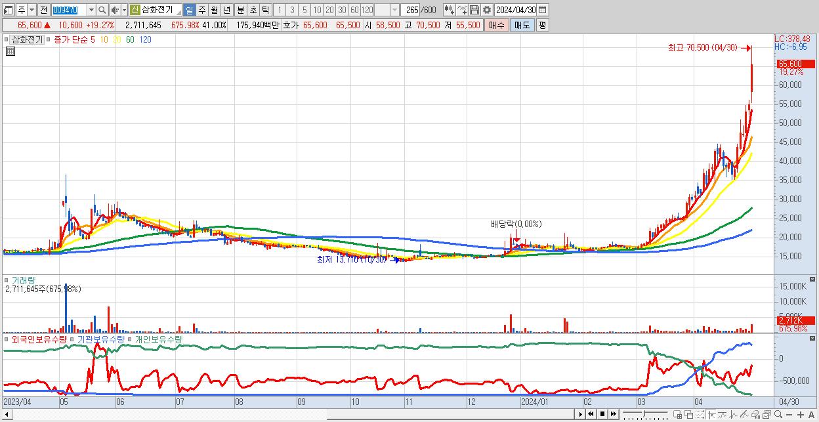Select interval preset button 3
Viewport: 819px width, 422px height.
(x=292, y=10)
